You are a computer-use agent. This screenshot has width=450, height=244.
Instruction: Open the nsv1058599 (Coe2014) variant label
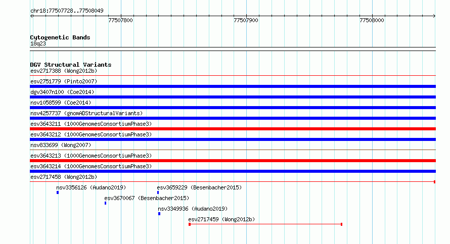pyautogui.click(x=61, y=103)
